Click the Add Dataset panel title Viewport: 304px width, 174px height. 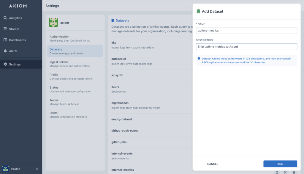(x=213, y=12)
